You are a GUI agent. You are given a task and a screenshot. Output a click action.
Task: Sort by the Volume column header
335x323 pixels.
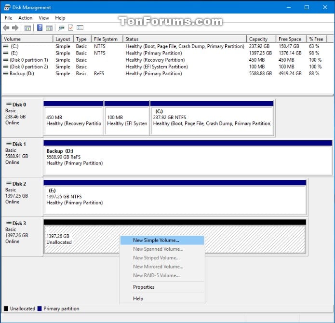click(x=27, y=39)
